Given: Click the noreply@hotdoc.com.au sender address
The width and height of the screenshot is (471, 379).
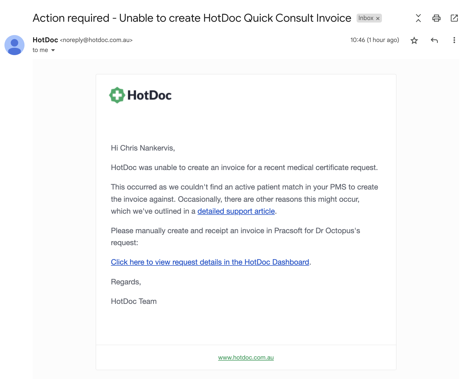Looking at the screenshot, I should 96,40.
